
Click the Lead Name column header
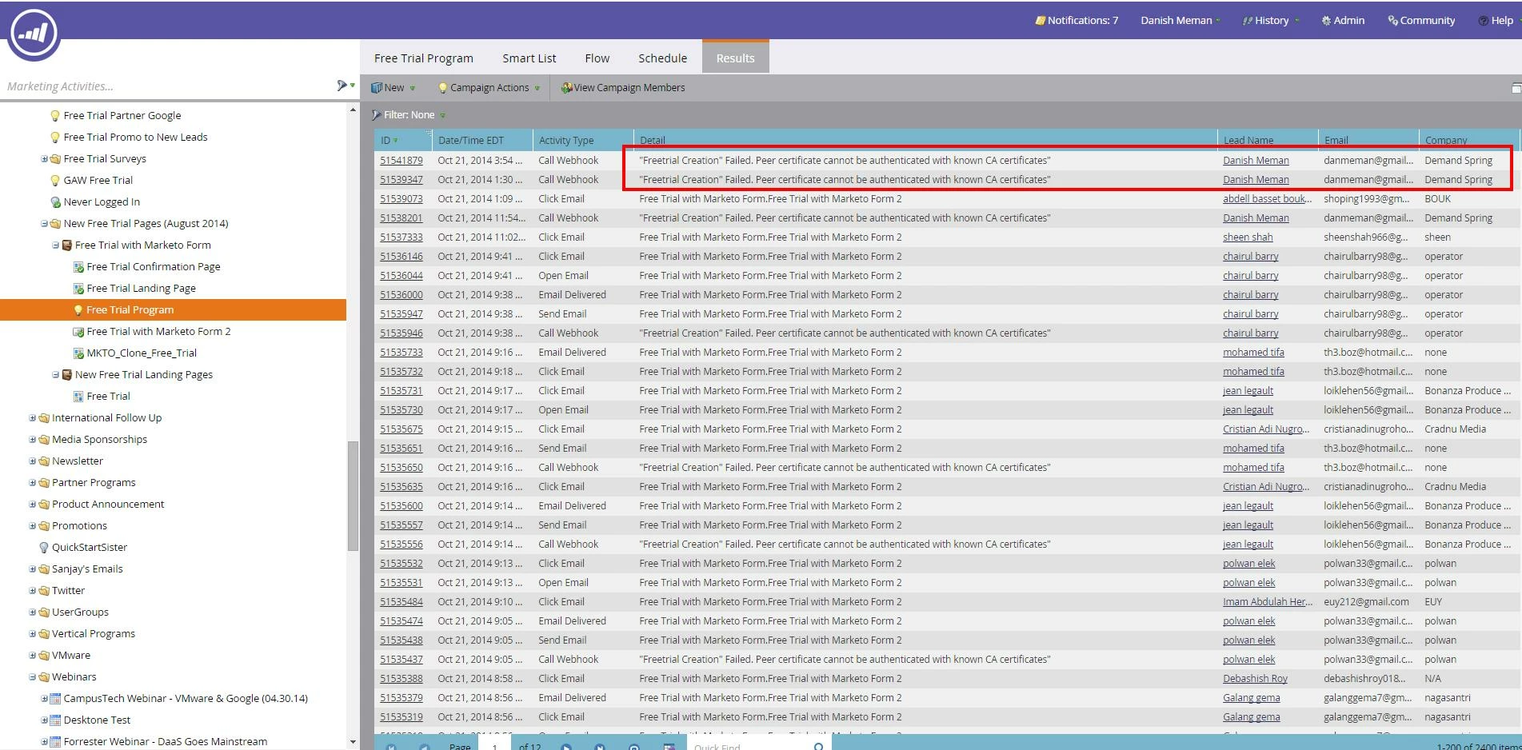(x=1268, y=141)
